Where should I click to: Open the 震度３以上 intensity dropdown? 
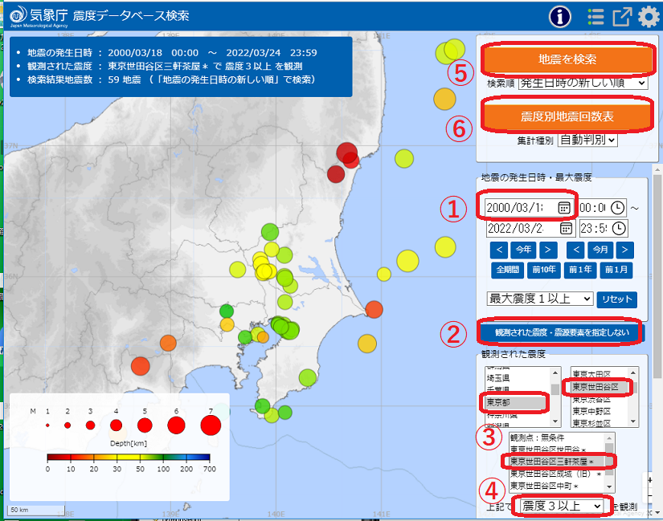(x=561, y=506)
